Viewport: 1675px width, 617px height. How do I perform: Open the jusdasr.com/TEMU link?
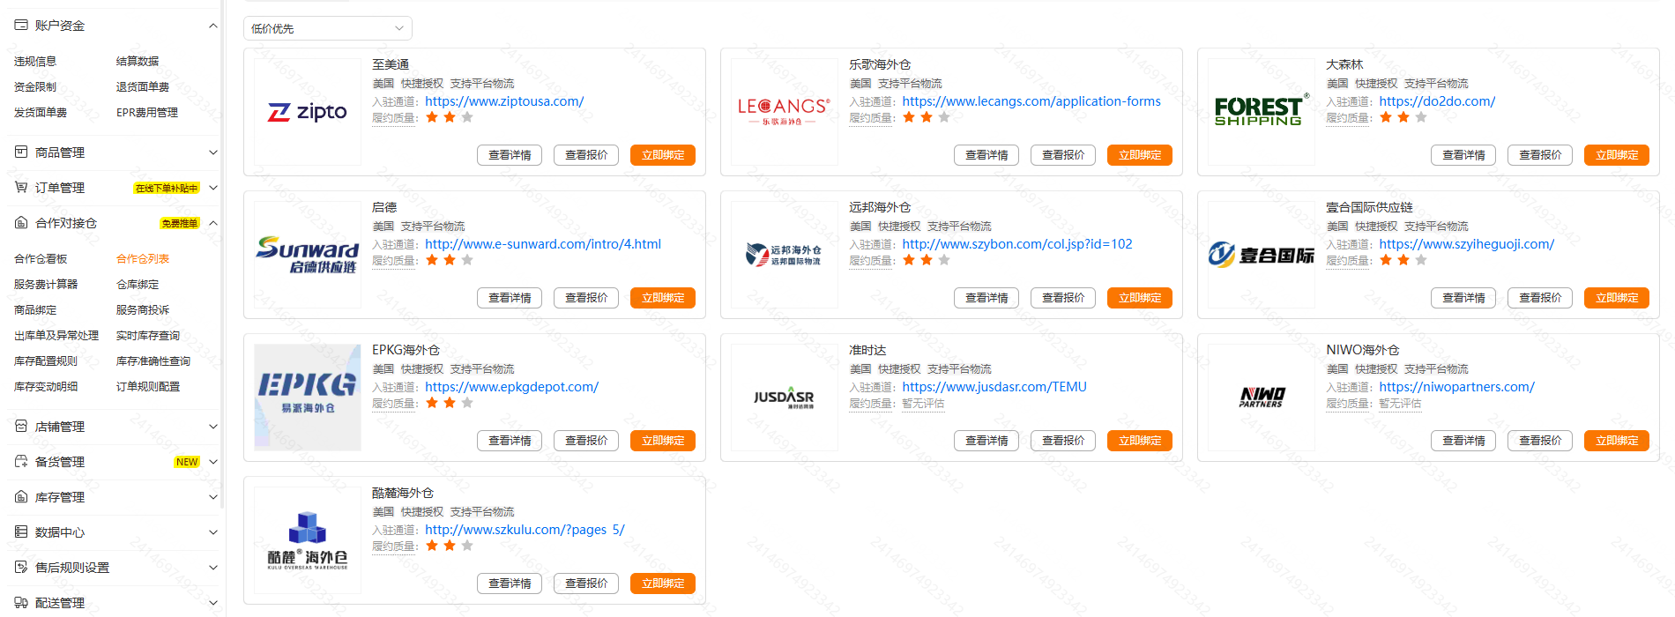pyautogui.click(x=994, y=387)
